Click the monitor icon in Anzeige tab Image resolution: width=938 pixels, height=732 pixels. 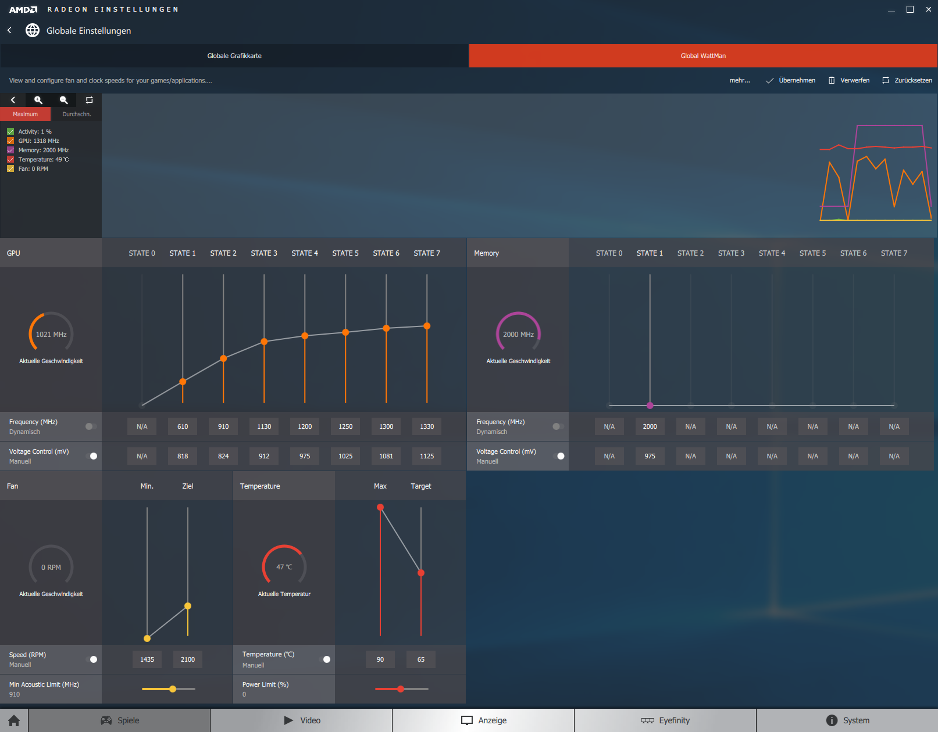pyautogui.click(x=467, y=720)
